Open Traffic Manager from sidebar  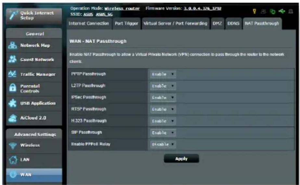[x=34, y=74]
